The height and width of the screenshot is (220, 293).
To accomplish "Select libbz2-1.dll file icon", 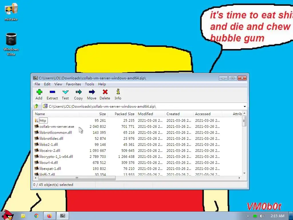I will (x=36, y=144).
